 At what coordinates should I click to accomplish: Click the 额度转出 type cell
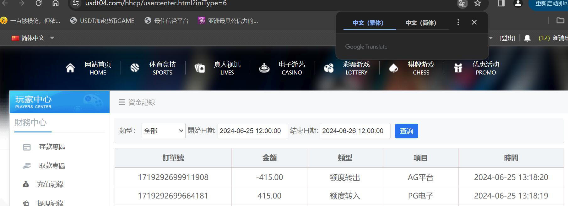click(x=345, y=178)
